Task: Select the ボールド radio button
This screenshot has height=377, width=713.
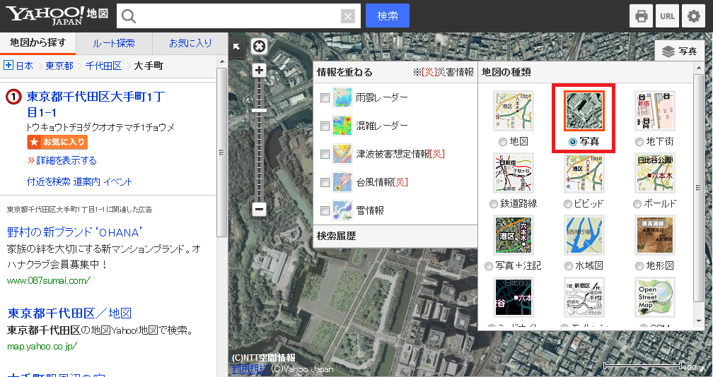Action: click(637, 204)
